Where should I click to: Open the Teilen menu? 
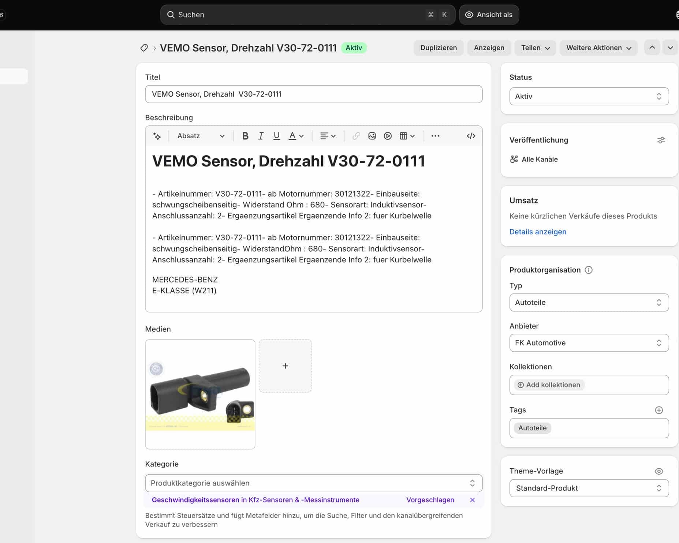coord(535,48)
